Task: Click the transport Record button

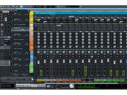Action: tap(44, 86)
